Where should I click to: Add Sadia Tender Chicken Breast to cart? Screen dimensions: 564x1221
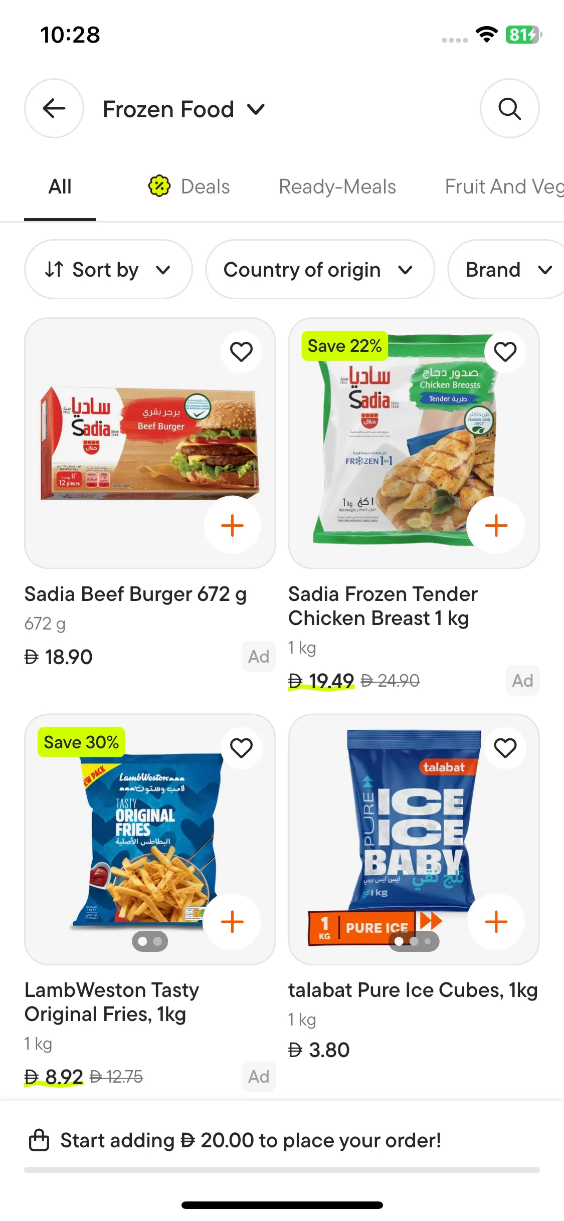tap(496, 525)
